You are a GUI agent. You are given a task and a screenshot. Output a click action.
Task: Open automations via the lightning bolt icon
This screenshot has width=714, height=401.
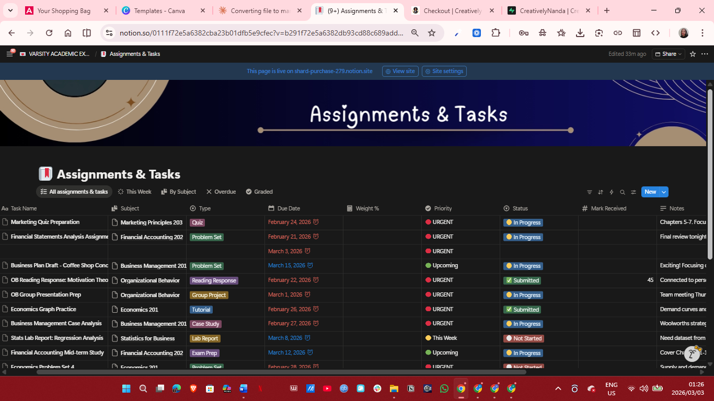click(x=611, y=192)
